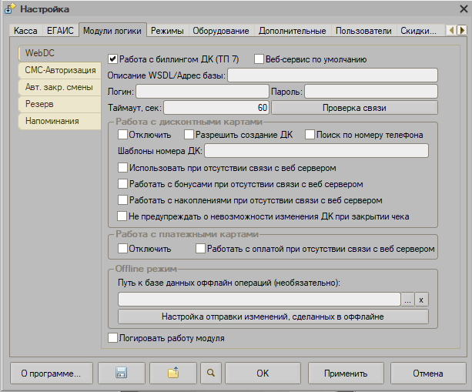Click 'Настройка отправки изменений, сделанных в оффлайне'
The height and width of the screenshot is (392, 472).
tap(273, 317)
